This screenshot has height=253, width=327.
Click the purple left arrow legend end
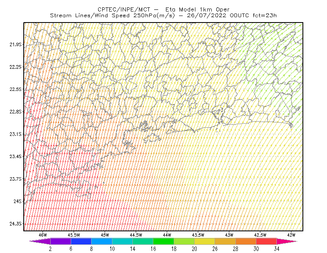click(40, 241)
